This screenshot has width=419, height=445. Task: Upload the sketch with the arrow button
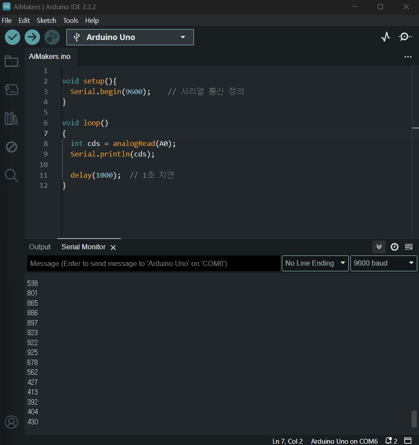[x=32, y=37]
